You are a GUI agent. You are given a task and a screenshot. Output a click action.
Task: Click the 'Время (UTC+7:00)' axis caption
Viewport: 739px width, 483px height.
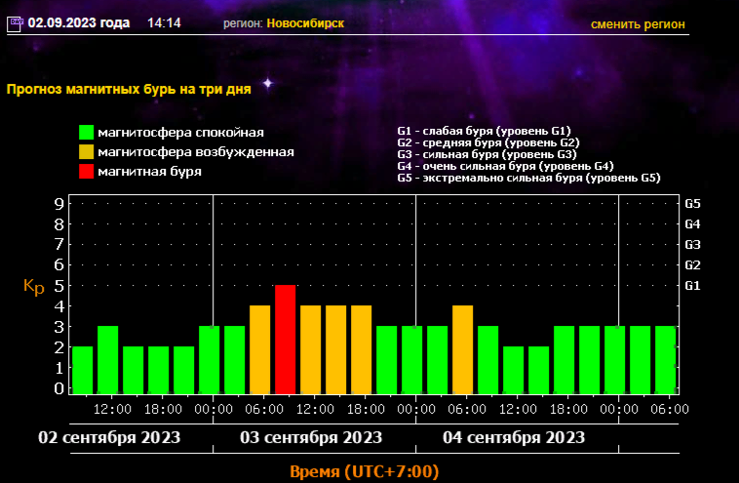[365, 471]
